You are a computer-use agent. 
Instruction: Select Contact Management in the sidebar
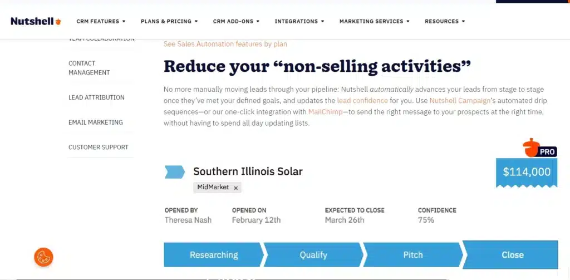89,68
